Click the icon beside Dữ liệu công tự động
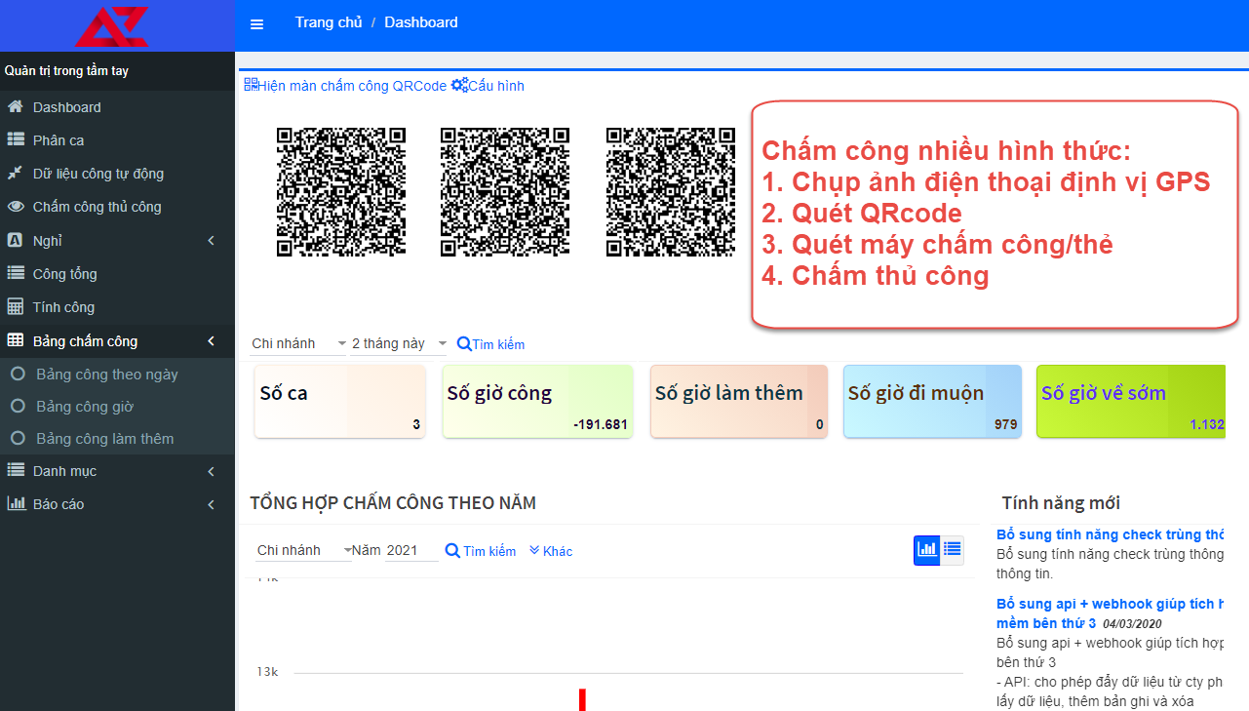The height and width of the screenshot is (711, 1249). coord(16,173)
